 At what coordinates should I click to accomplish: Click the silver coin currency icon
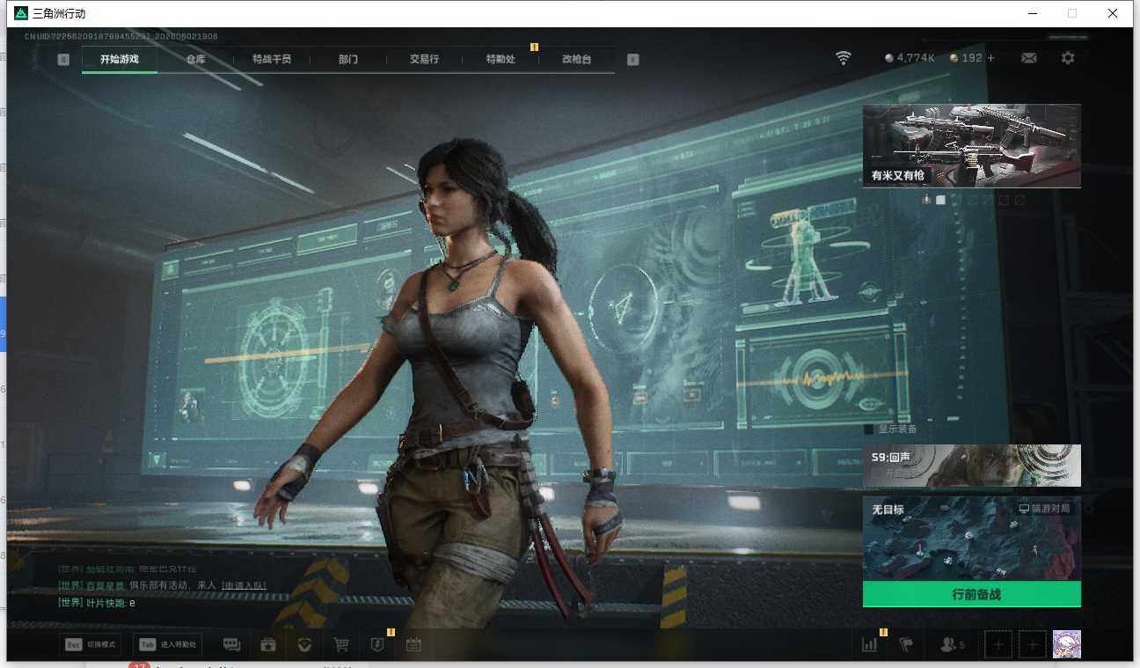[x=889, y=58]
